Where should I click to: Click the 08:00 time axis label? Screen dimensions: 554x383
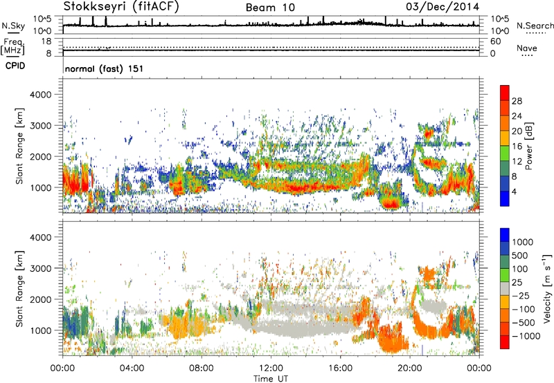[202, 368]
